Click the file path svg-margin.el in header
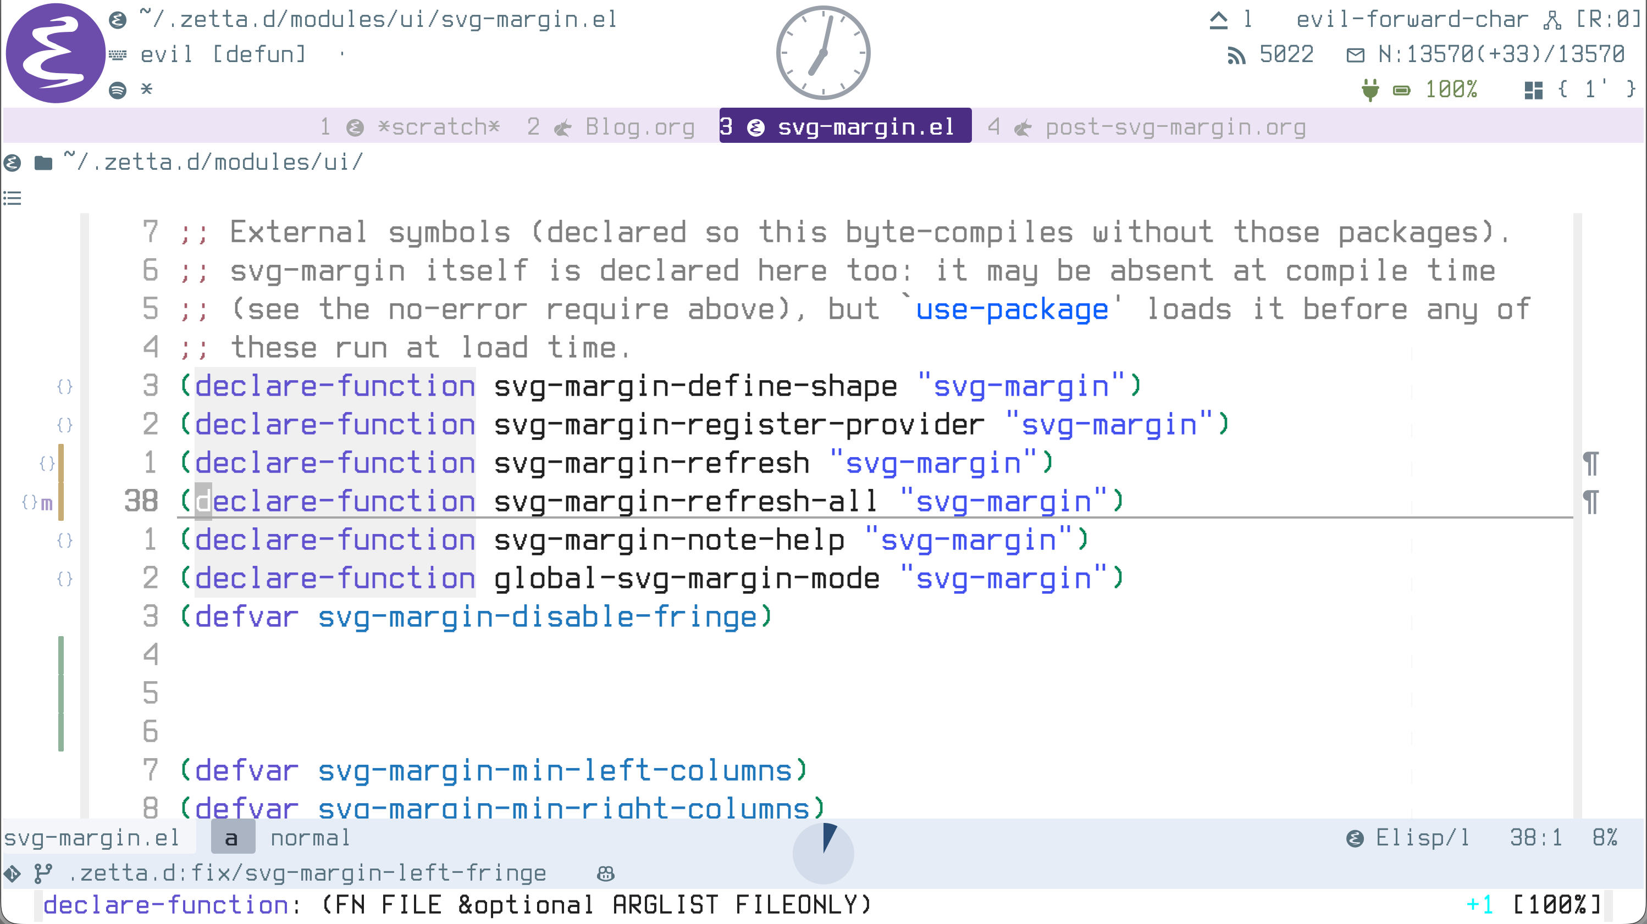 click(379, 20)
